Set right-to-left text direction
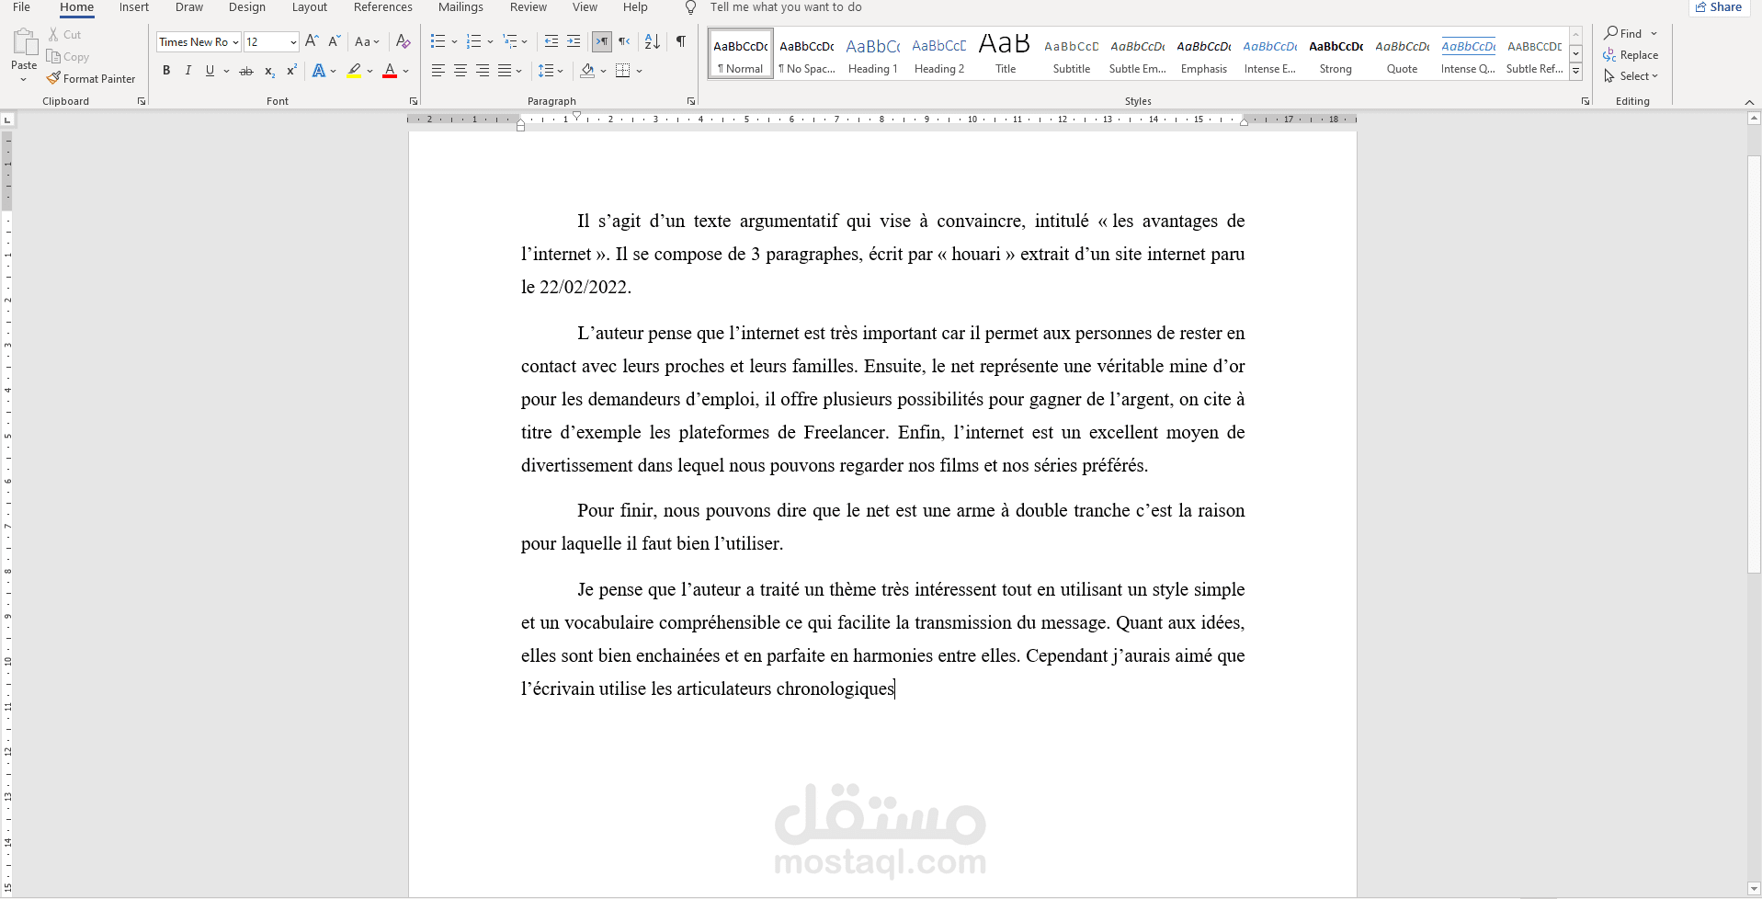The width and height of the screenshot is (1762, 899). 624,41
